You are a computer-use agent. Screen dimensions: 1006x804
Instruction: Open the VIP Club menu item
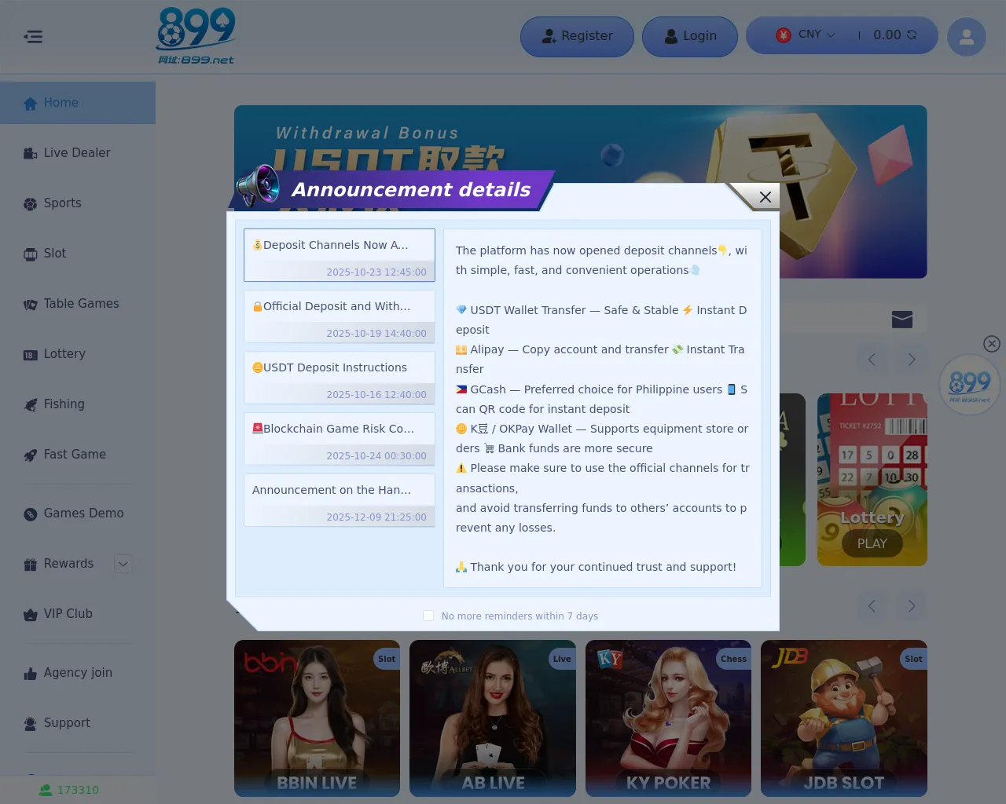point(78,614)
